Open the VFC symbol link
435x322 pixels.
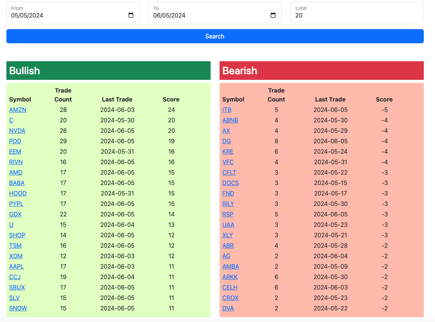[228, 162]
